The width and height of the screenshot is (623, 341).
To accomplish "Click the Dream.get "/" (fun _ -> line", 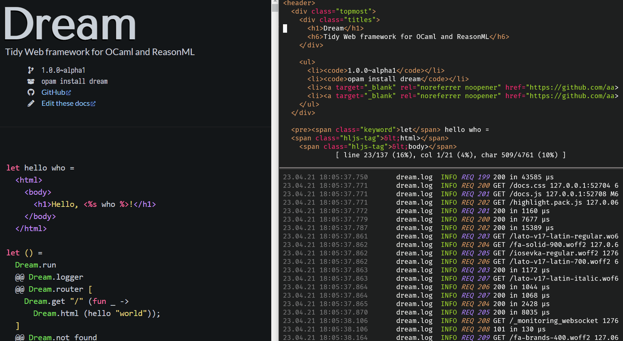I will [x=76, y=301].
